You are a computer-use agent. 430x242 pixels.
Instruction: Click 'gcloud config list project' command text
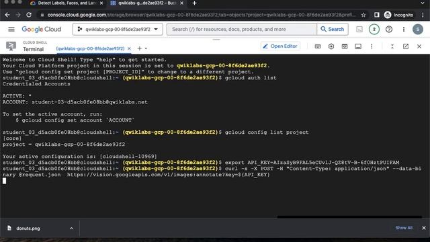pyautogui.click(x=267, y=132)
